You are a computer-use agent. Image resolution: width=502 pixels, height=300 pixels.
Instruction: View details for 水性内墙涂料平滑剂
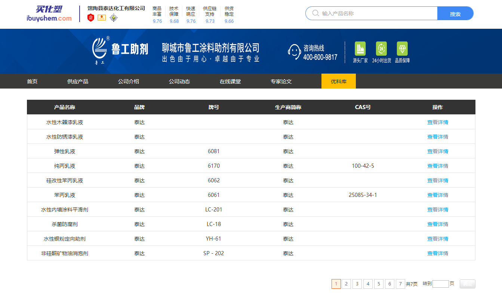click(438, 210)
